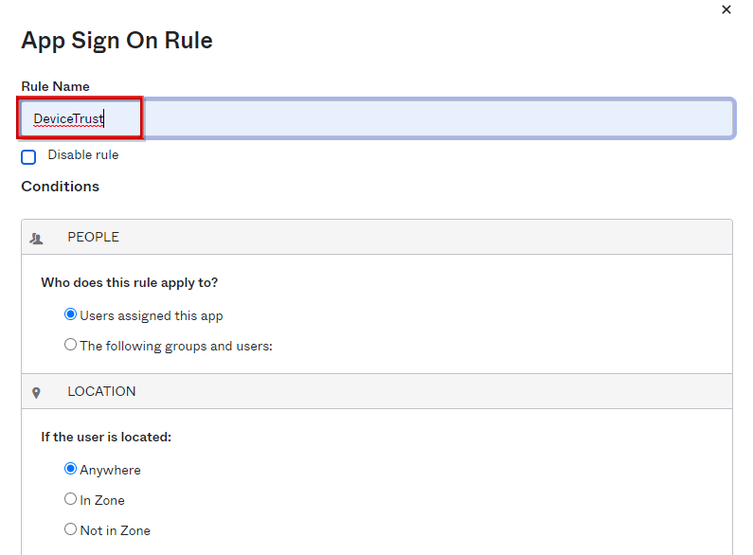The width and height of the screenshot is (753, 555).
Task: Select 'Users assigned this app' radio button
Action: pyautogui.click(x=70, y=314)
